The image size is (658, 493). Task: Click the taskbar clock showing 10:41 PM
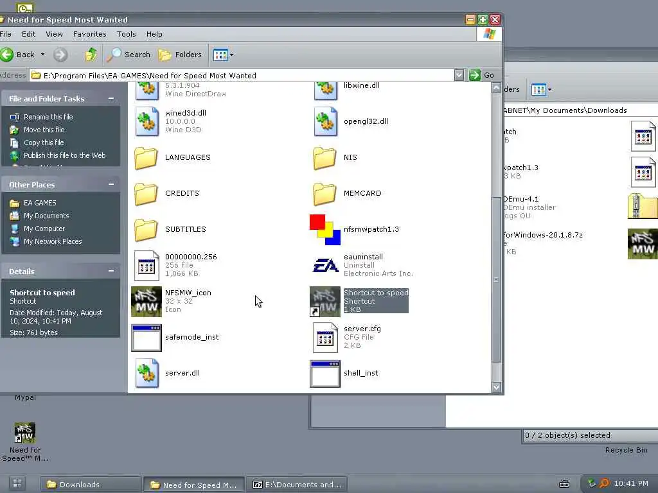[631, 483]
